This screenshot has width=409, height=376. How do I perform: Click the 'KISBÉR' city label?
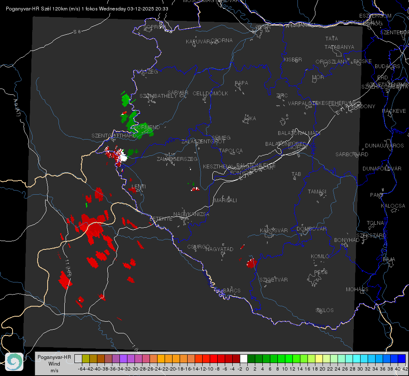coord(293,60)
